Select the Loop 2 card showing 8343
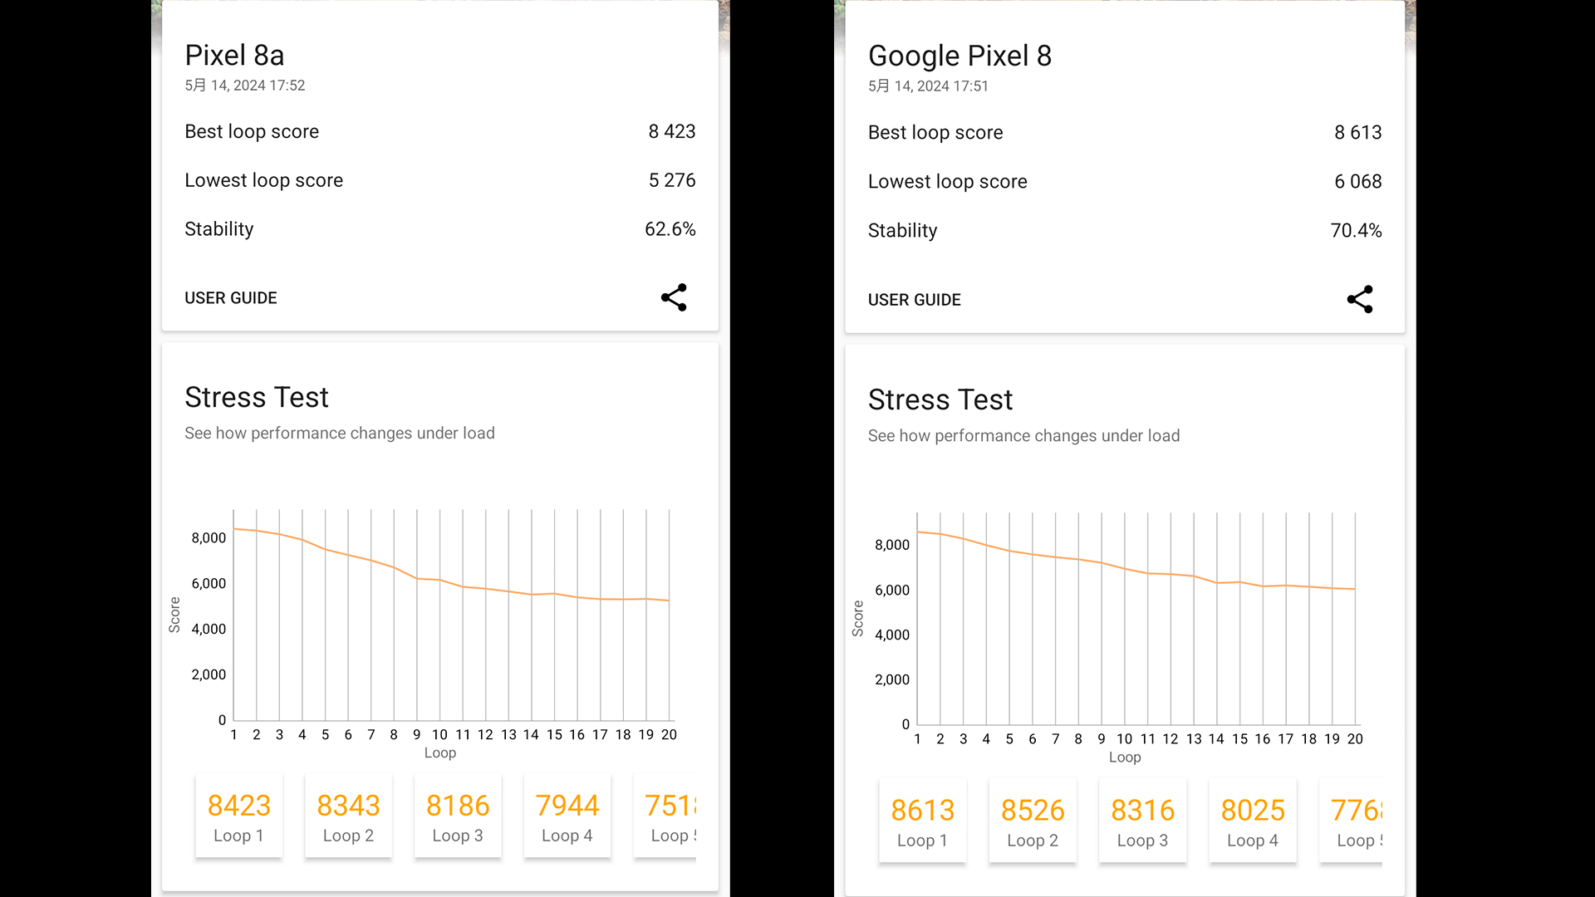 348,816
